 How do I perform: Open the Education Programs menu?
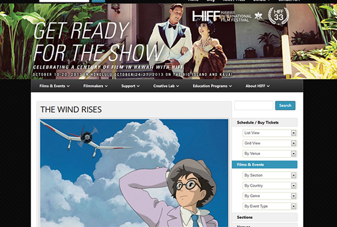212,86
